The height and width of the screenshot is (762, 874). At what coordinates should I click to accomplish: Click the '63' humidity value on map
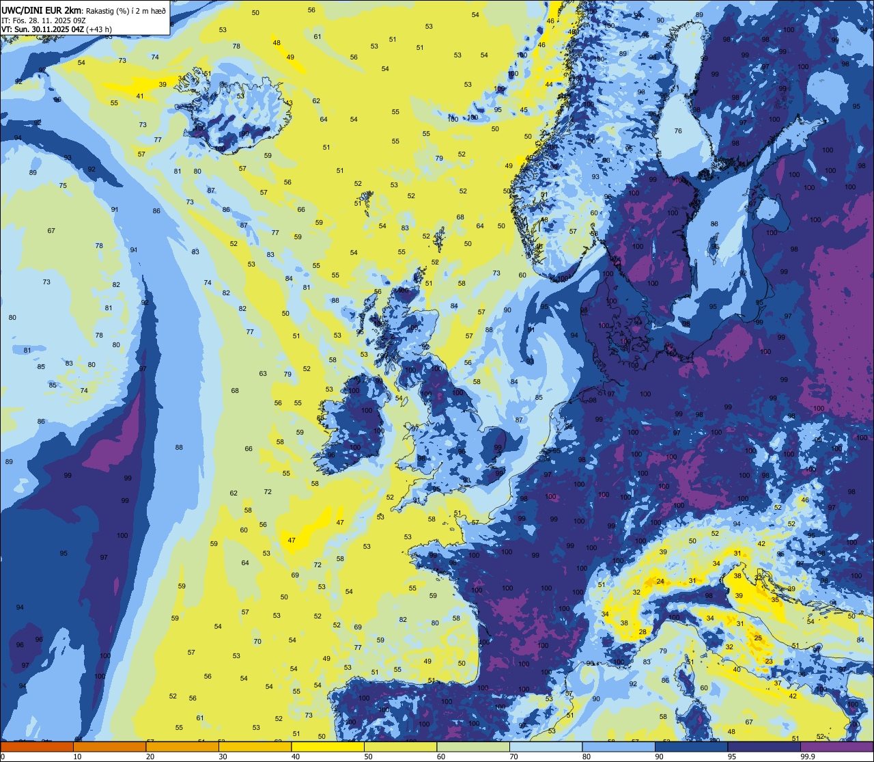click(x=263, y=374)
